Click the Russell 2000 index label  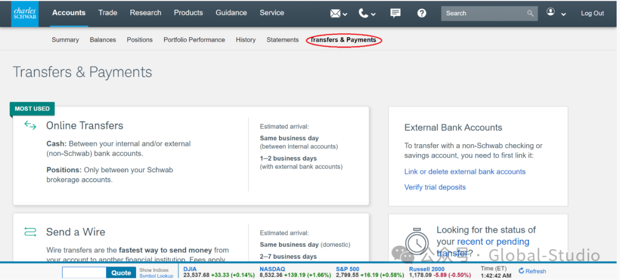tap(427, 269)
